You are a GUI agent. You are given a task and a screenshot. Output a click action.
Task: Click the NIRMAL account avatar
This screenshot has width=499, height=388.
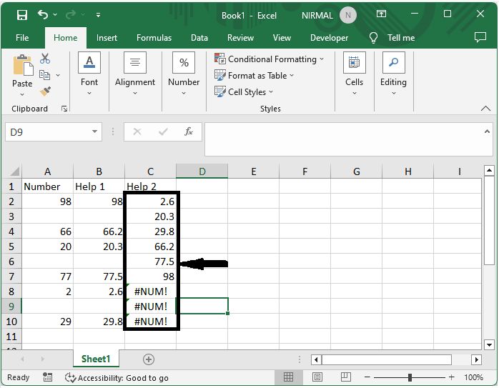point(348,15)
